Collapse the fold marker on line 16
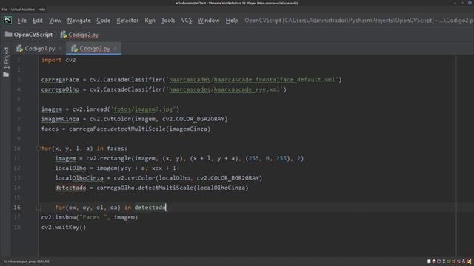The width and height of the screenshot is (474, 266). coord(39,208)
